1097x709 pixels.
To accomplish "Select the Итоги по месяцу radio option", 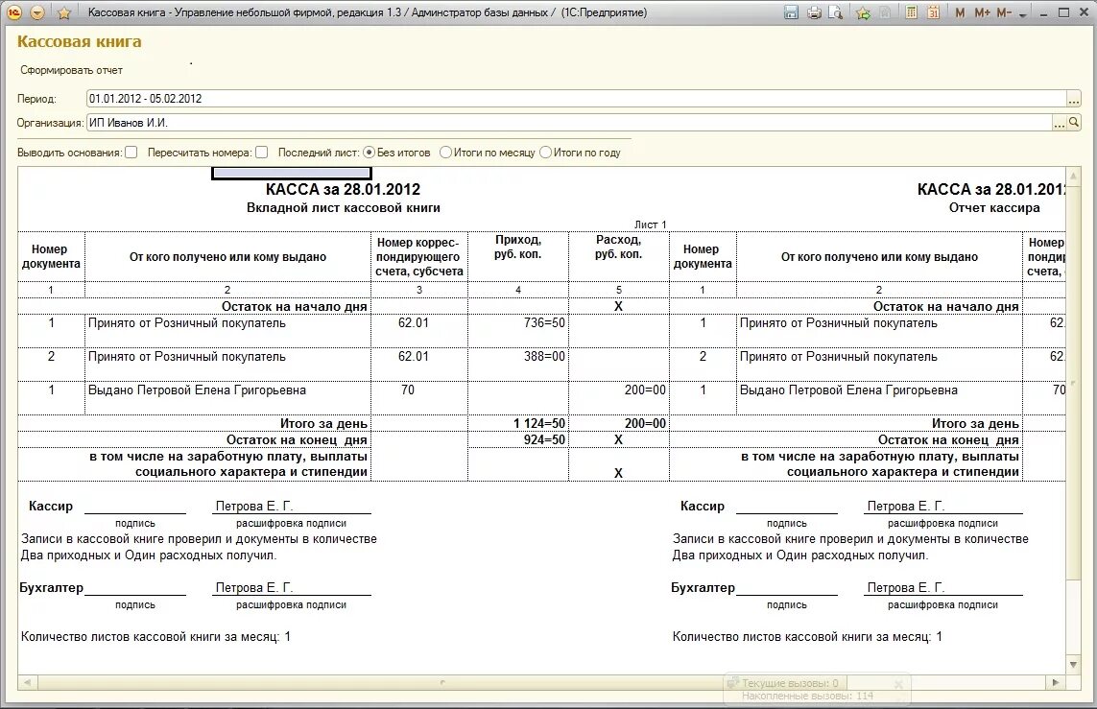I will 445,153.
